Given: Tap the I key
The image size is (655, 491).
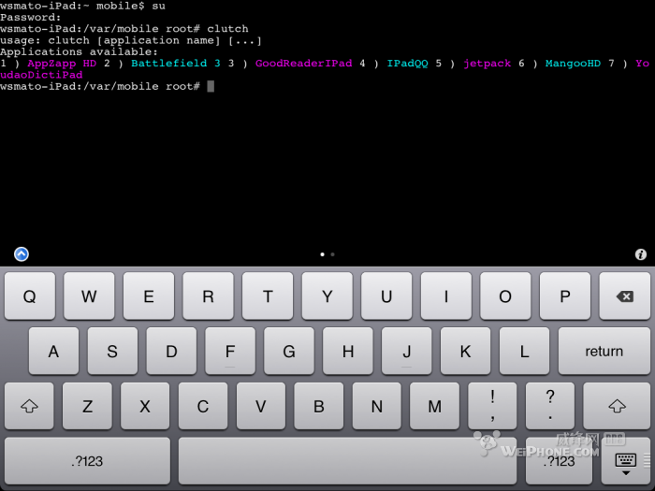Looking at the screenshot, I should click(446, 296).
